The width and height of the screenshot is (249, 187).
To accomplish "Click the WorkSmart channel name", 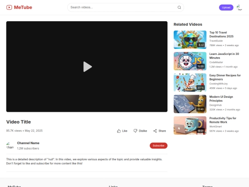I will (x=215, y=127).
